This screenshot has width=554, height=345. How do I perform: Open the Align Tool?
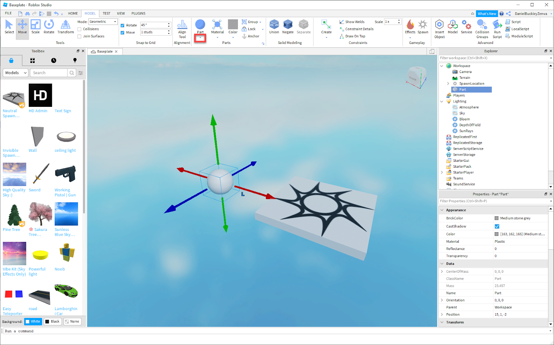[x=182, y=29]
